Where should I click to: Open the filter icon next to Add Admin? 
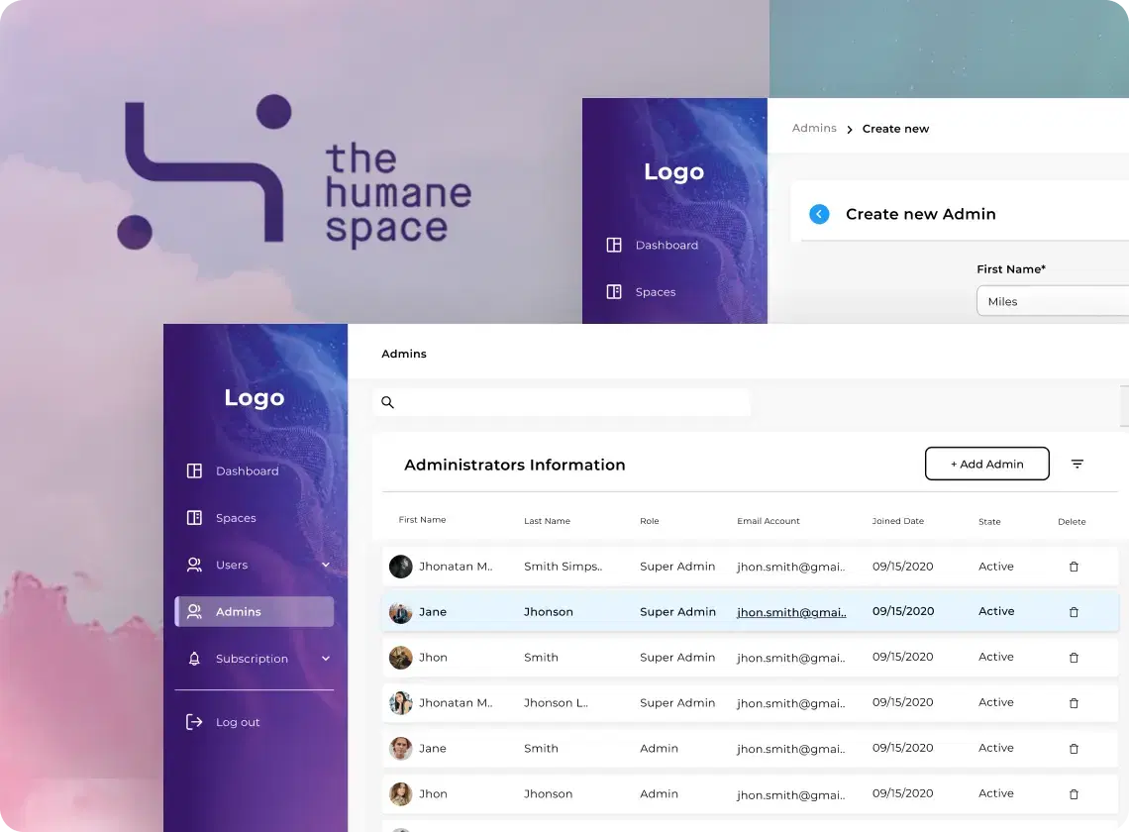[1077, 464]
